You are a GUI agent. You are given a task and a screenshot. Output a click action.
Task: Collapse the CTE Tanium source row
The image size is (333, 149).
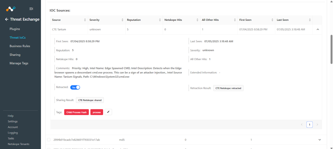pos(318,30)
